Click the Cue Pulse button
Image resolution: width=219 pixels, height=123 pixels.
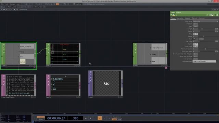201,39
